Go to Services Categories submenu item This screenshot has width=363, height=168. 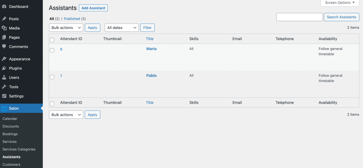tap(19, 149)
